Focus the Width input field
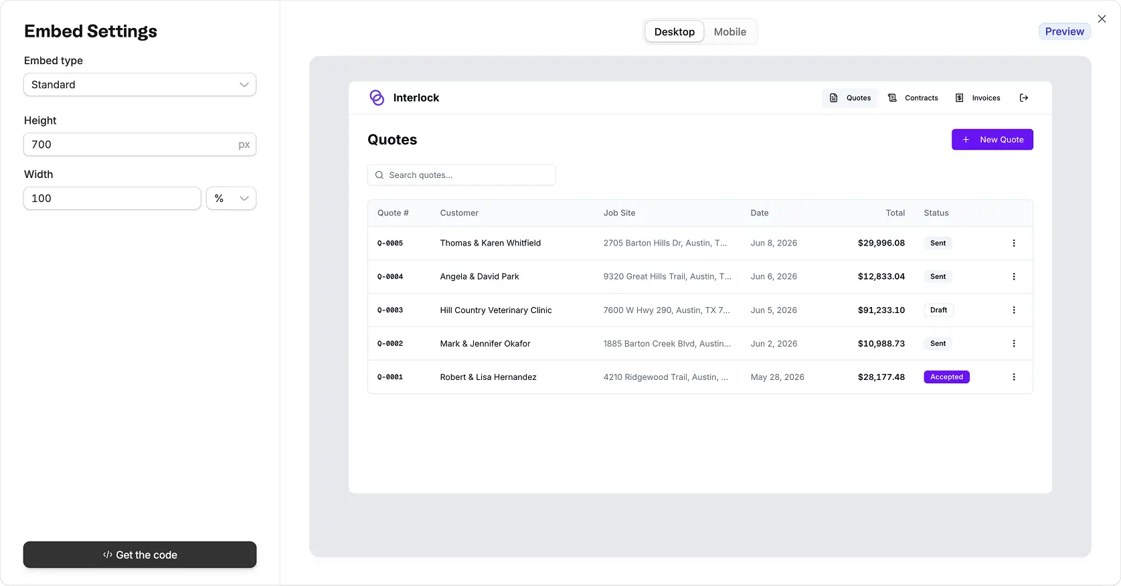This screenshot has width=1121, height=586. 112,199
